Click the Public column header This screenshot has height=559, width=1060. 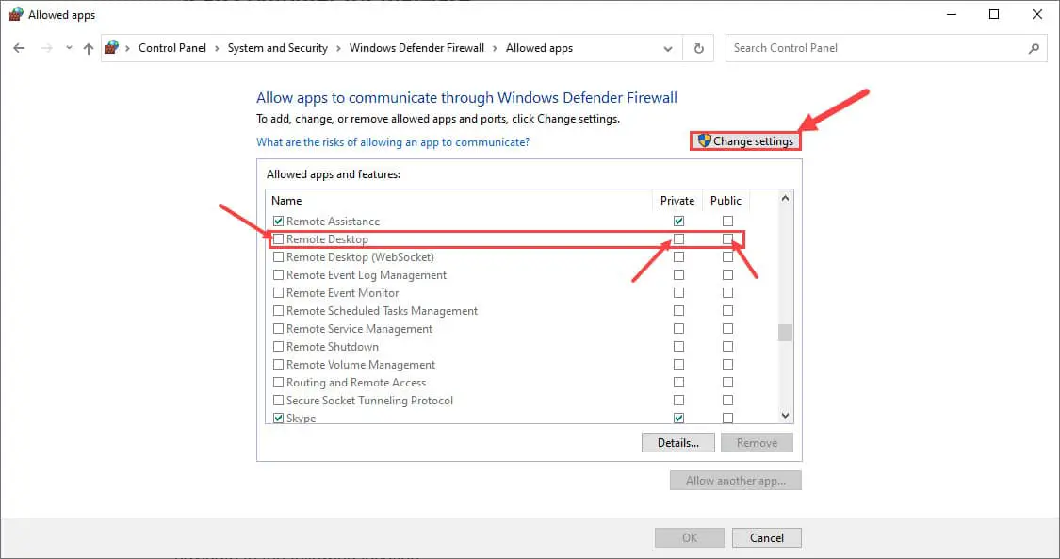(726, 201)
